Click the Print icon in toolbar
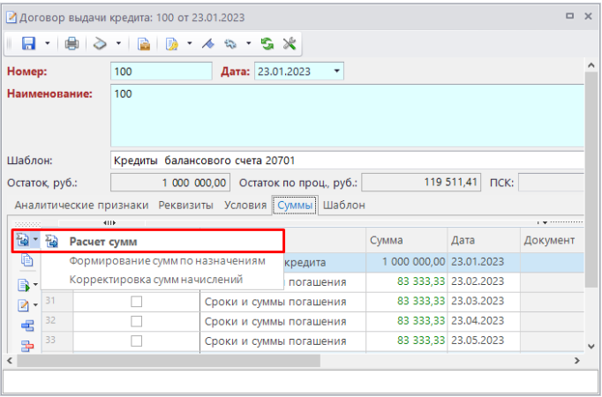 (x=72, y=43)
